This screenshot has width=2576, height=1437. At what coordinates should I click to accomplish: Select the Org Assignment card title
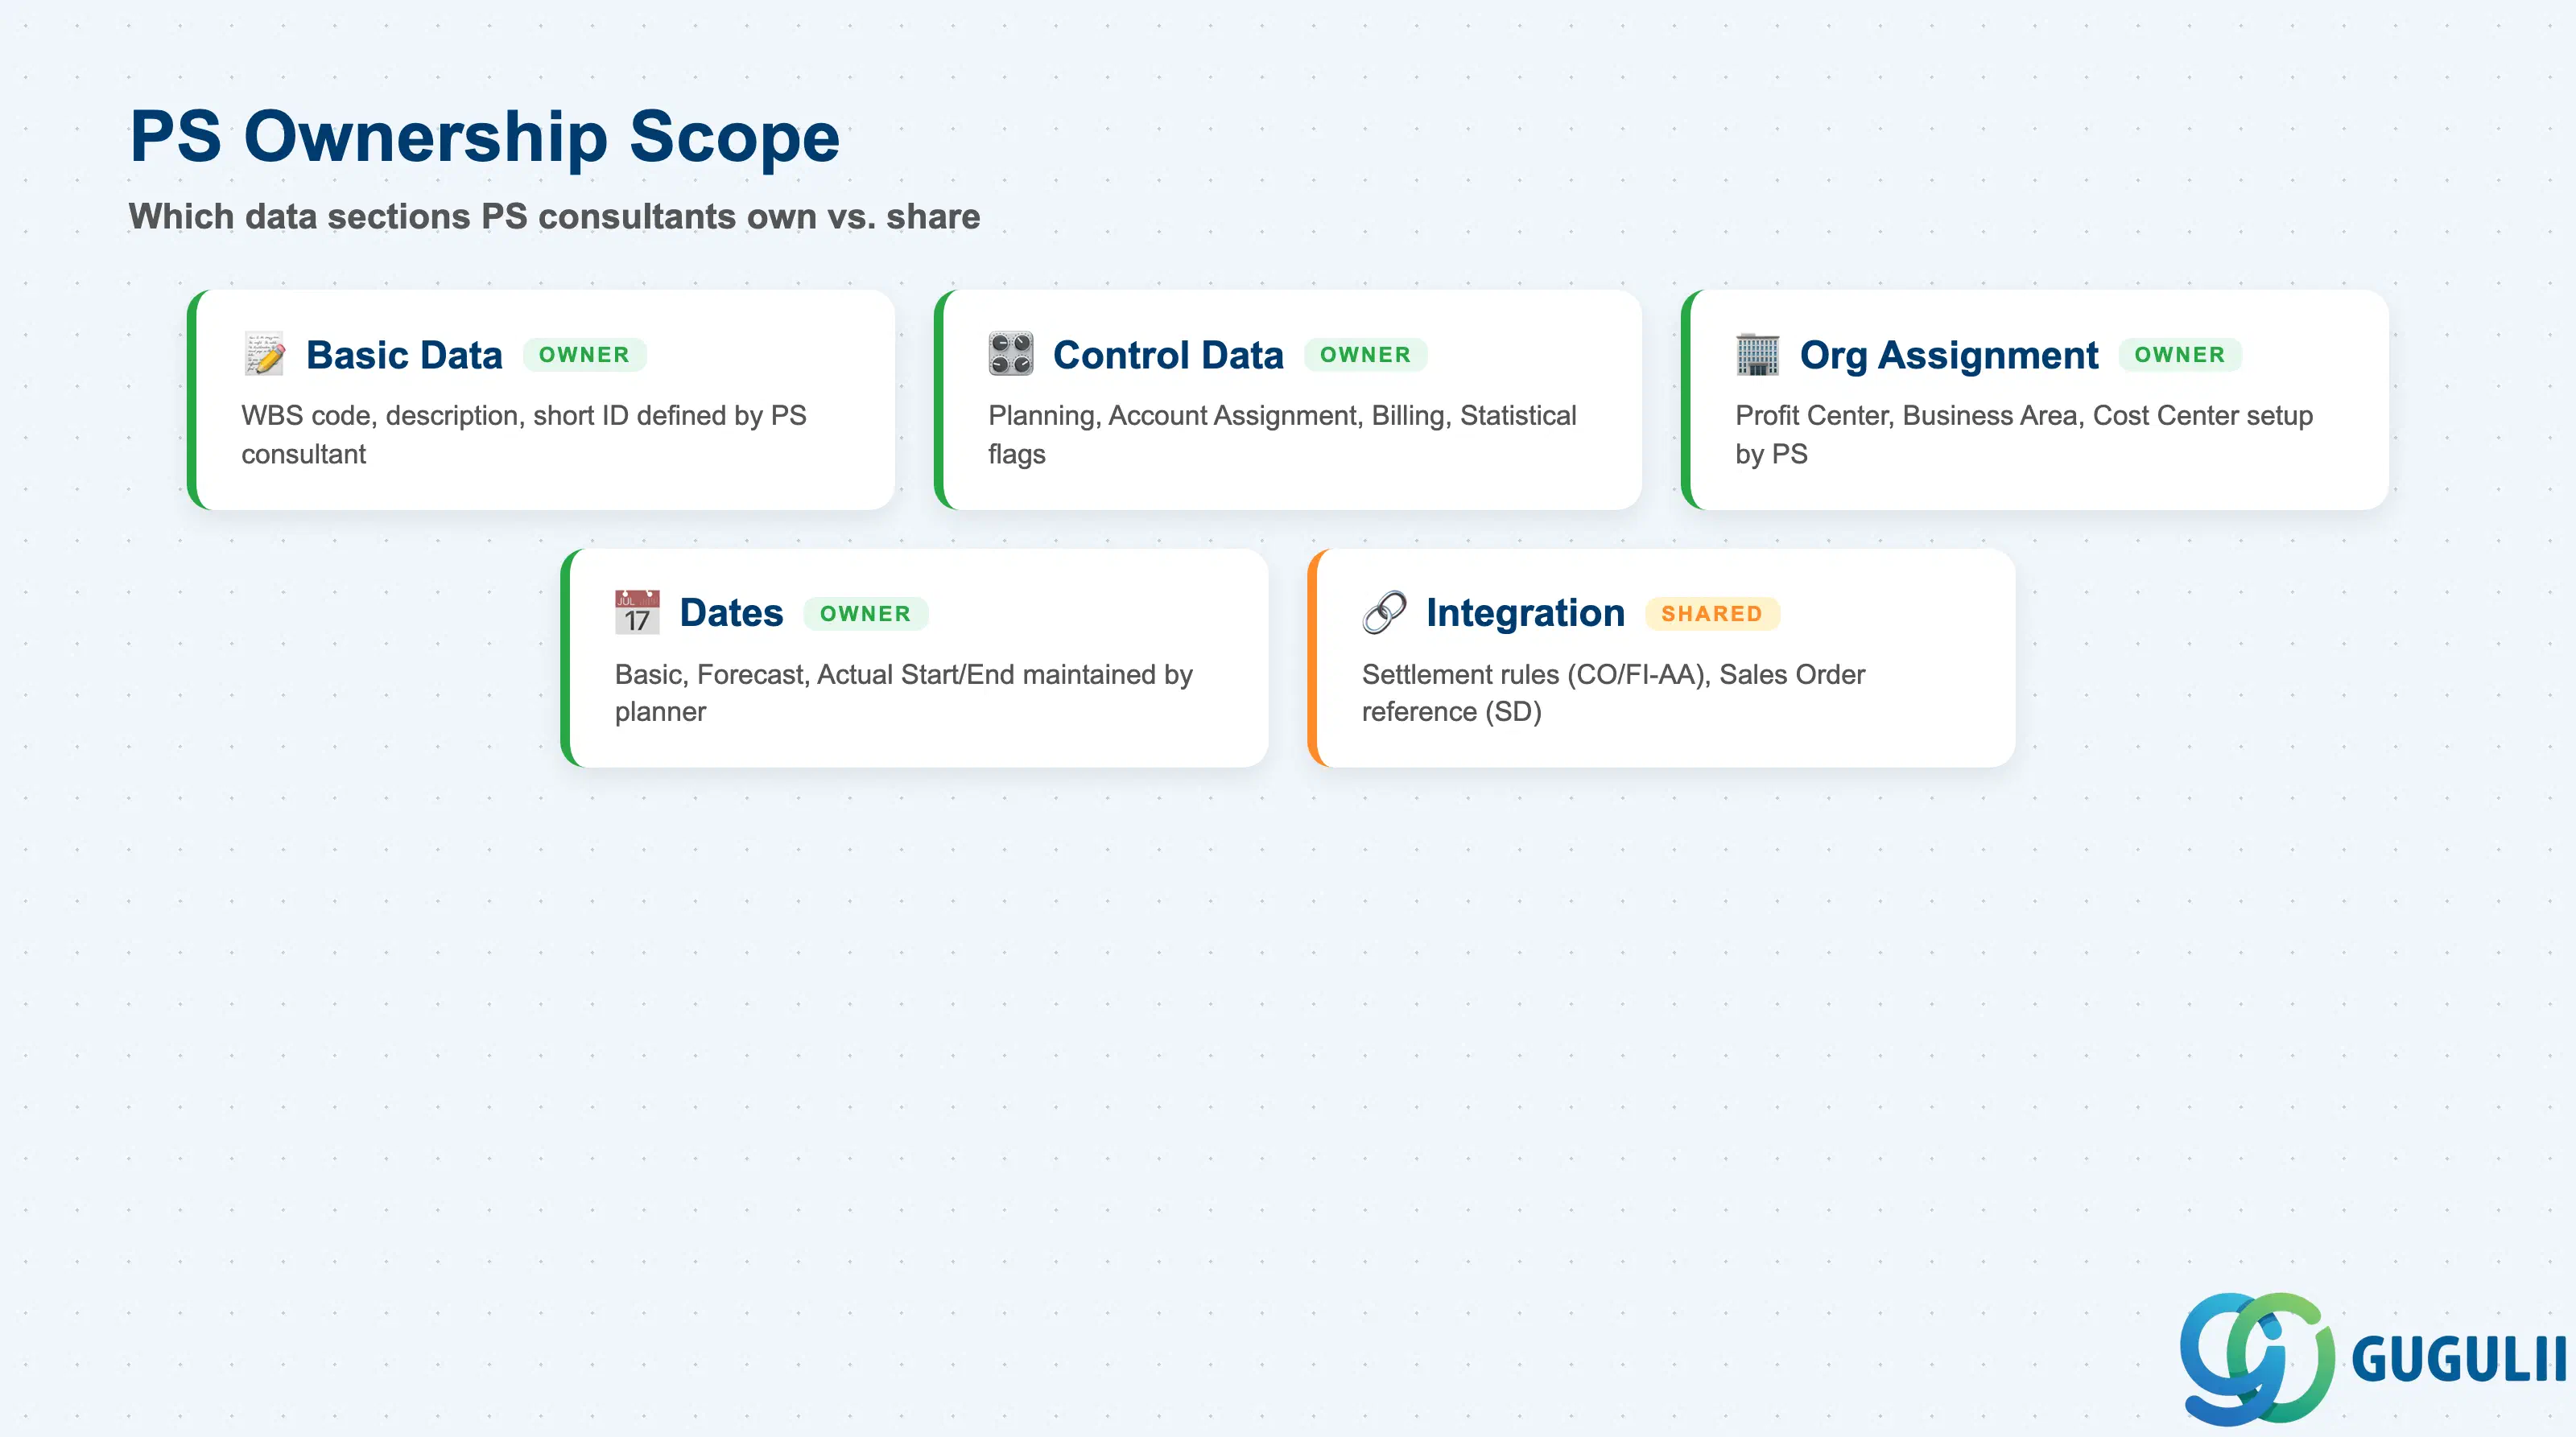click(1948, 355)
